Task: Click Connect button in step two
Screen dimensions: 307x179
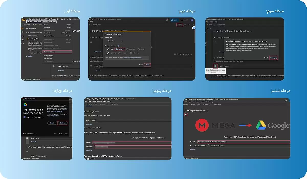Action: 180,25
